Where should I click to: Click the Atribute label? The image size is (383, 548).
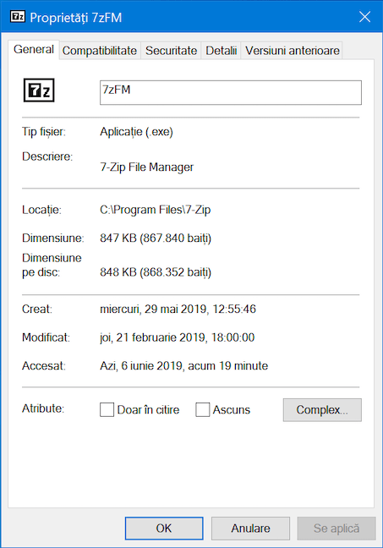[x=43, y=408]
